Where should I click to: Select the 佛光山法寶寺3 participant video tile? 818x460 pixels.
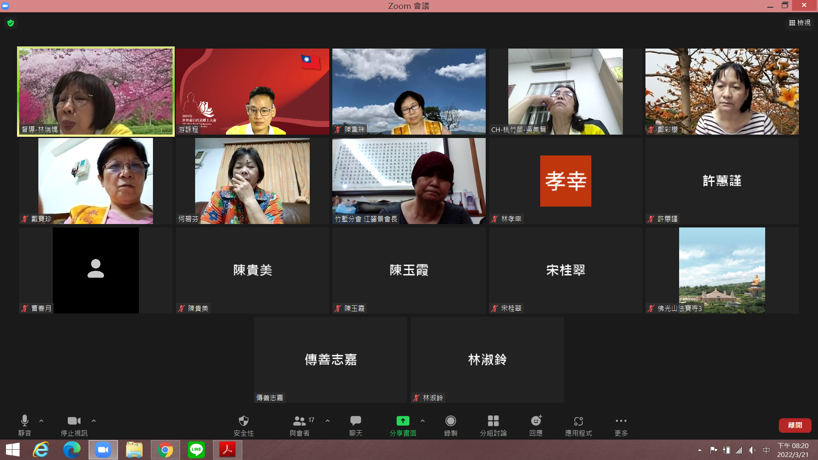(722, 270)
